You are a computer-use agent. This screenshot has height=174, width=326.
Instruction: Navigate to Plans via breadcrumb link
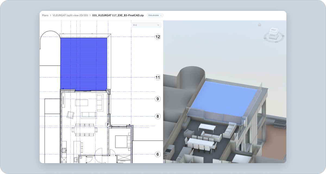45,15
